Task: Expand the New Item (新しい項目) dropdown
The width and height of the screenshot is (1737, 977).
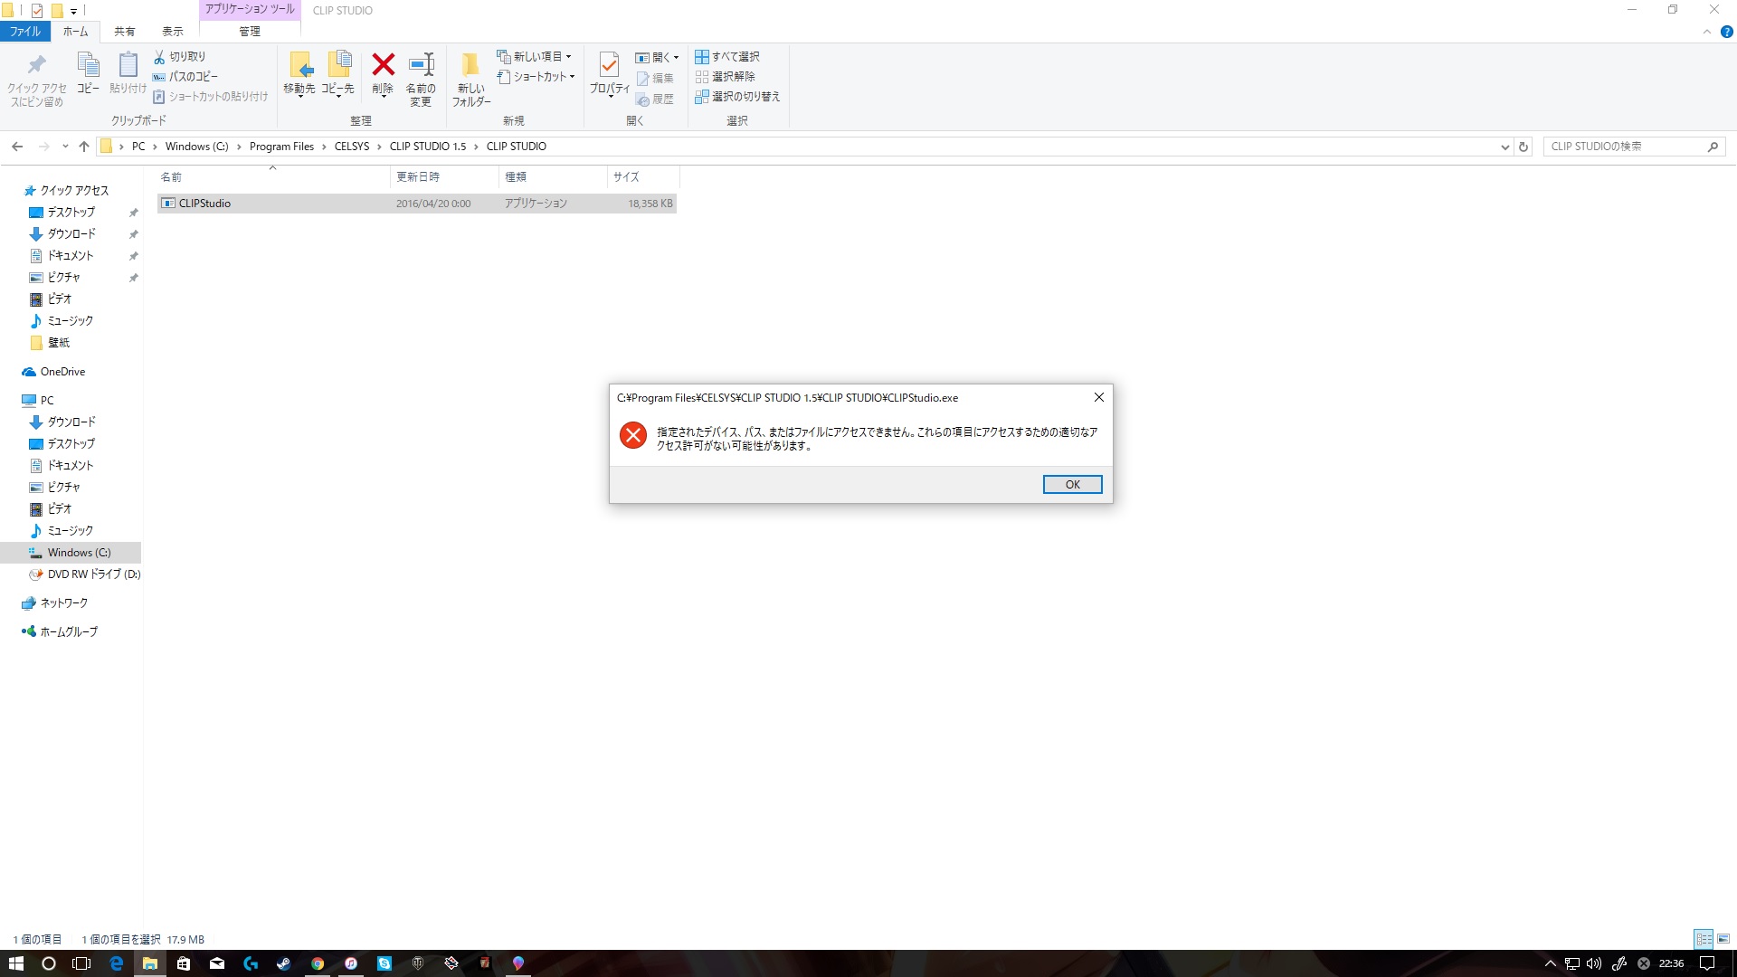Action: click(x=535, y=56)
